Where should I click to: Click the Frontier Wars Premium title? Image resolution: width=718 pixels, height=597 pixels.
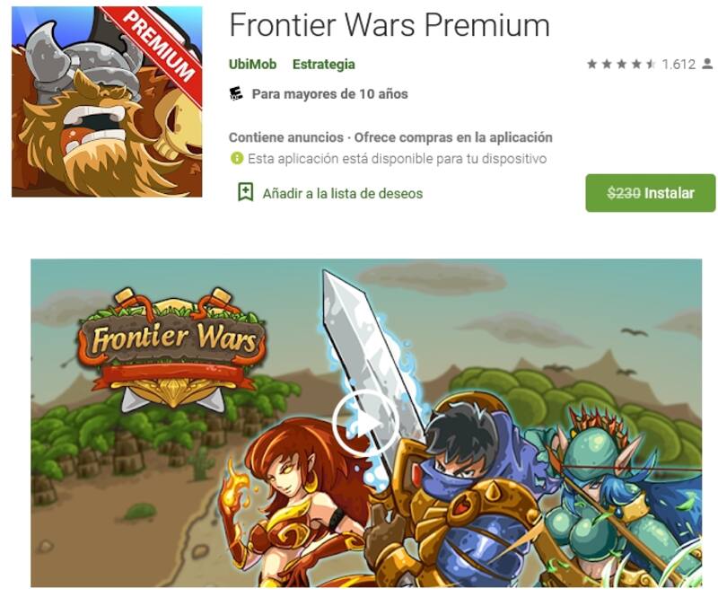(390, 25)
